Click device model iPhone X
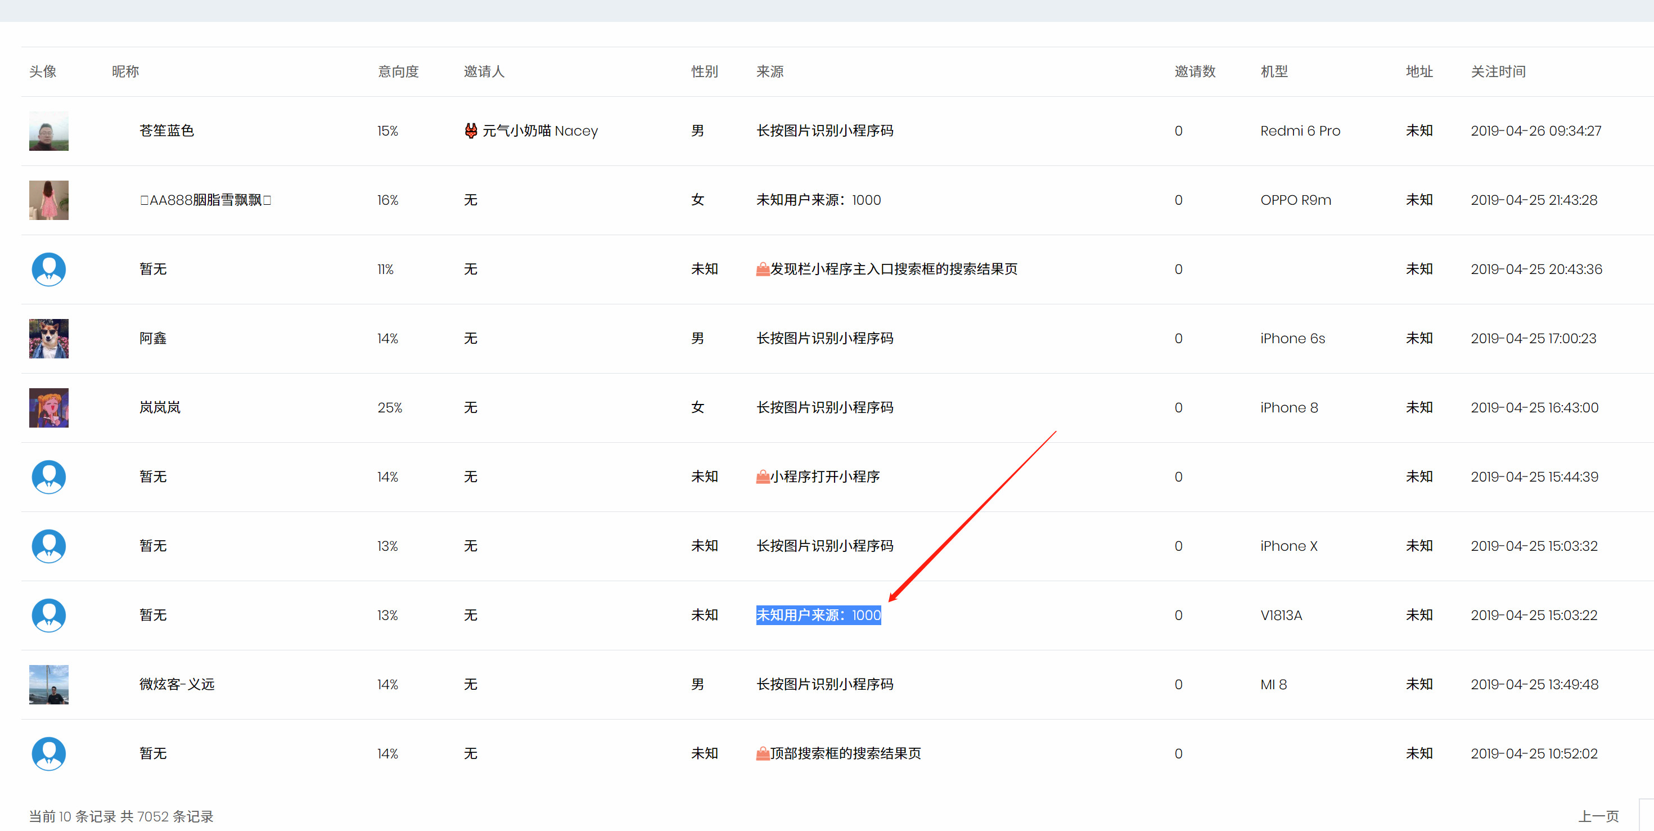This screenshot has height=831, width=1654. click(1288, 546)
